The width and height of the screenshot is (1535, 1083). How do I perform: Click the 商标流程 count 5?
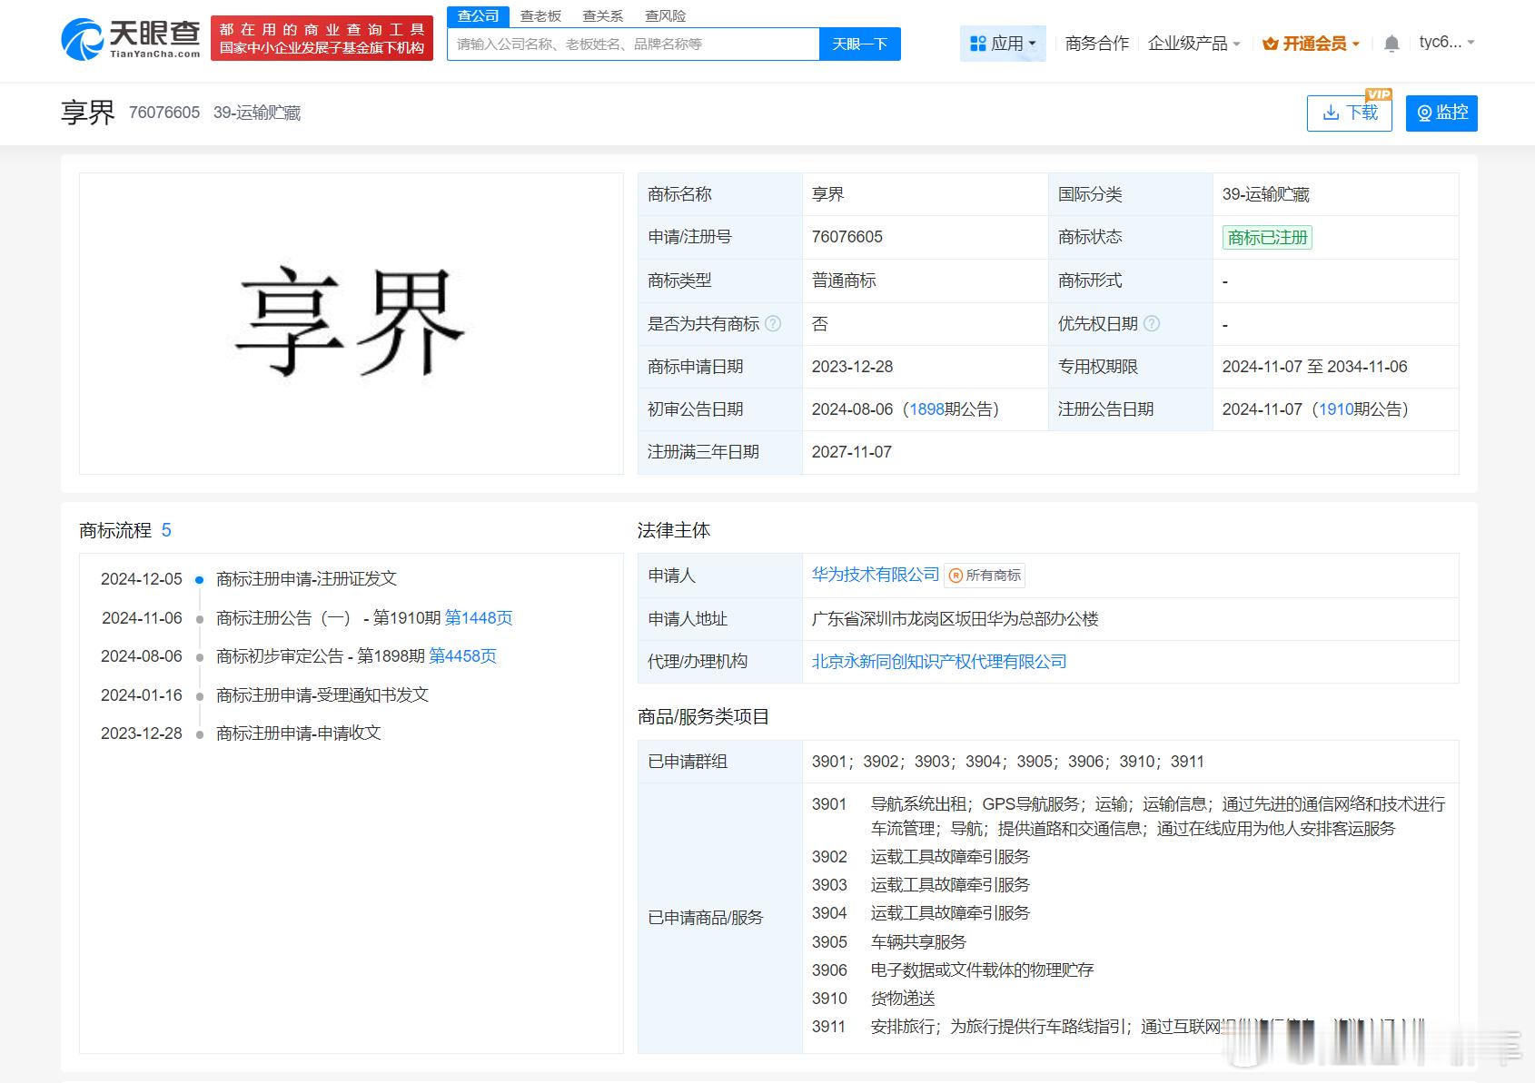[166, 530]
